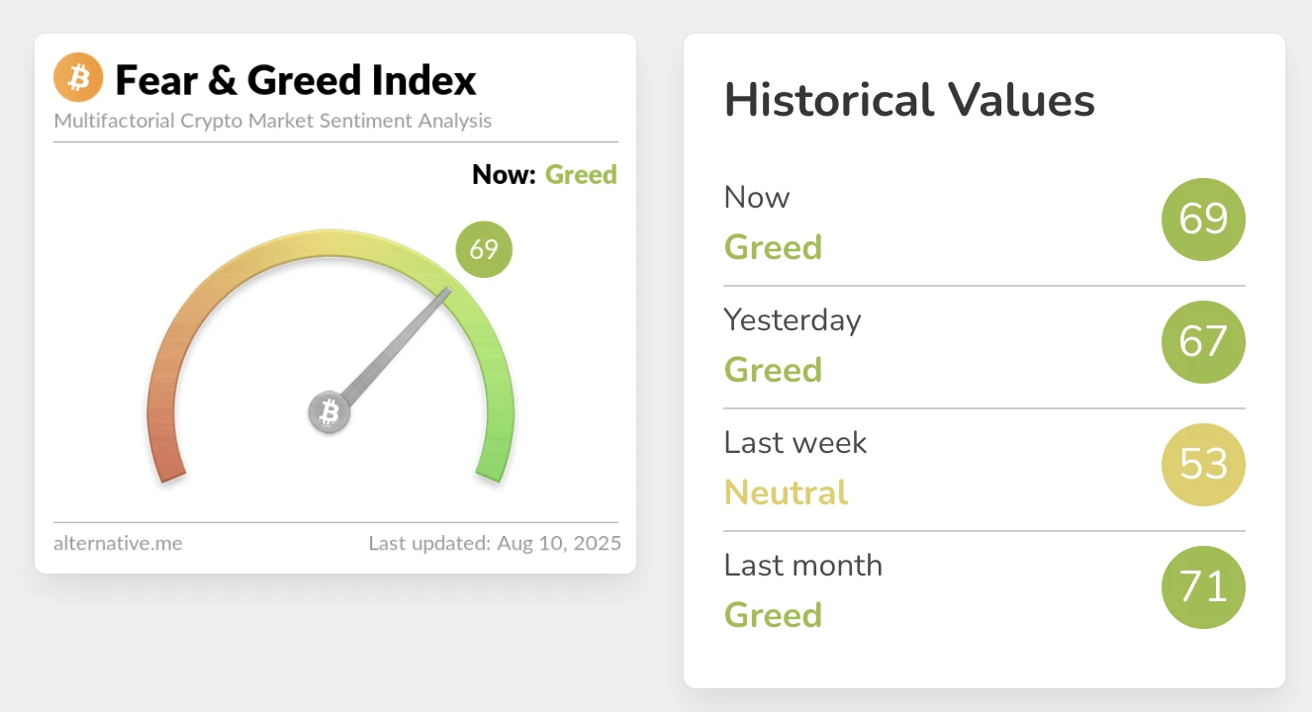Click the Fear & Greed Index title
The width and height of the screenshot is (1312, 712).
(x=296, y=80)
